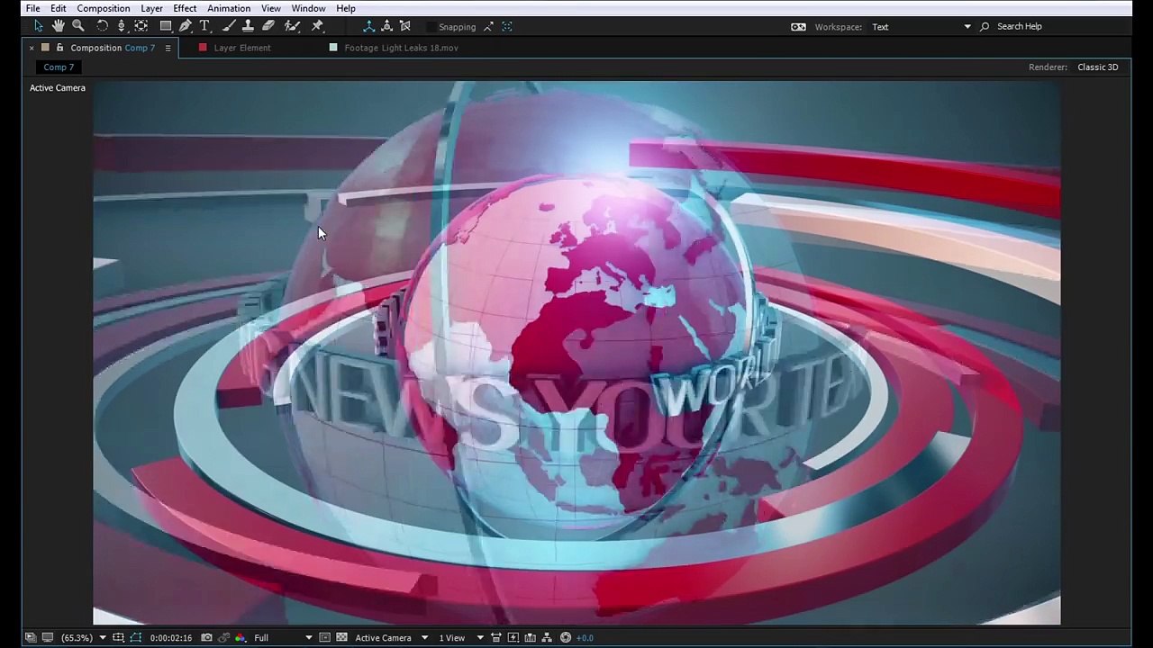Open the Composition Flowchart

pos(547,638)
